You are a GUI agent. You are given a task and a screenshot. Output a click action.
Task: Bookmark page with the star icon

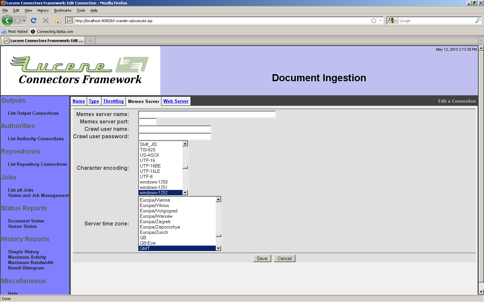point(373,20)
